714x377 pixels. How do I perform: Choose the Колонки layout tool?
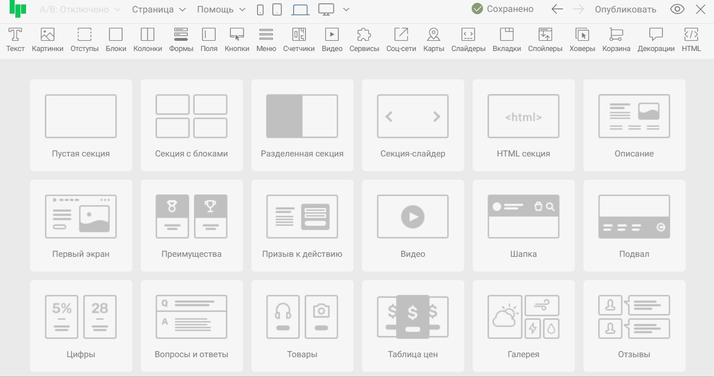(x=148, y=40)
